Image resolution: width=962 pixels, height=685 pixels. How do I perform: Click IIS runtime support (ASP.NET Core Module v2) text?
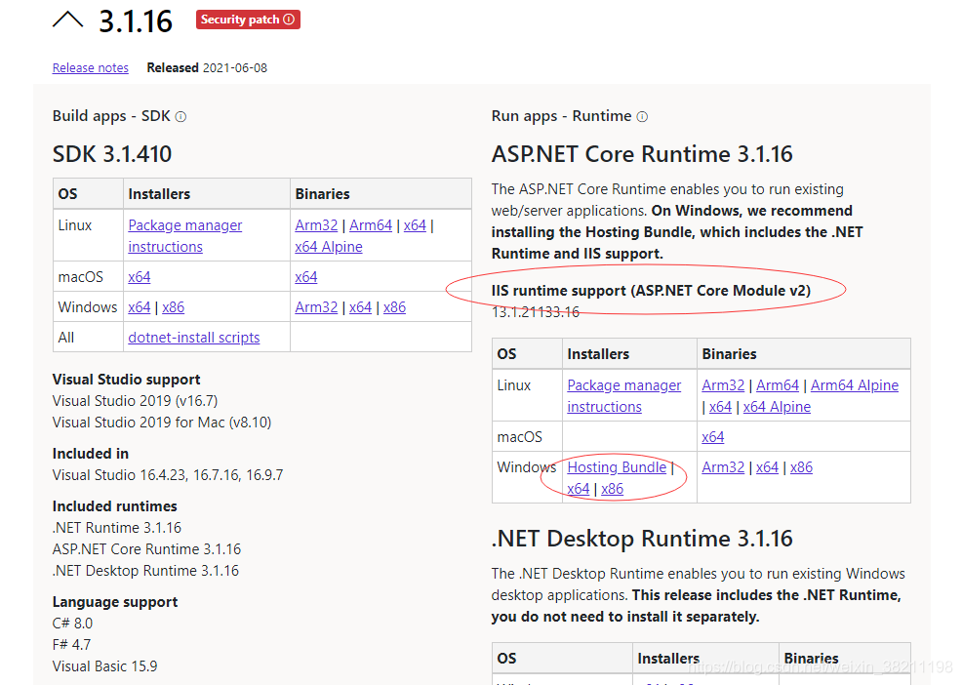click(x=651, y=291)
